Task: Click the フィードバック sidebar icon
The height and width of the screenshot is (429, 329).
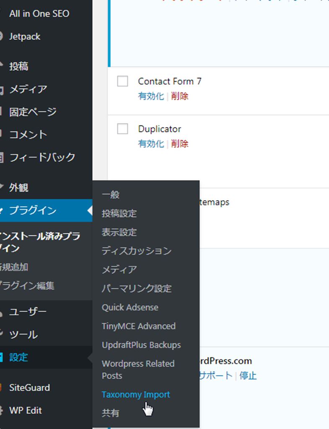Action: coord(1,158)
